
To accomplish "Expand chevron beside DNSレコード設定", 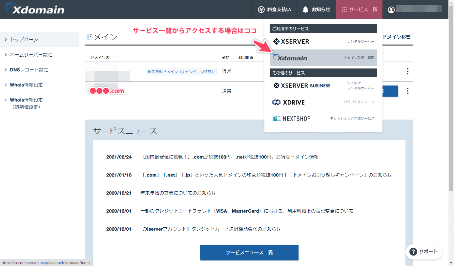I will (6, 69).
